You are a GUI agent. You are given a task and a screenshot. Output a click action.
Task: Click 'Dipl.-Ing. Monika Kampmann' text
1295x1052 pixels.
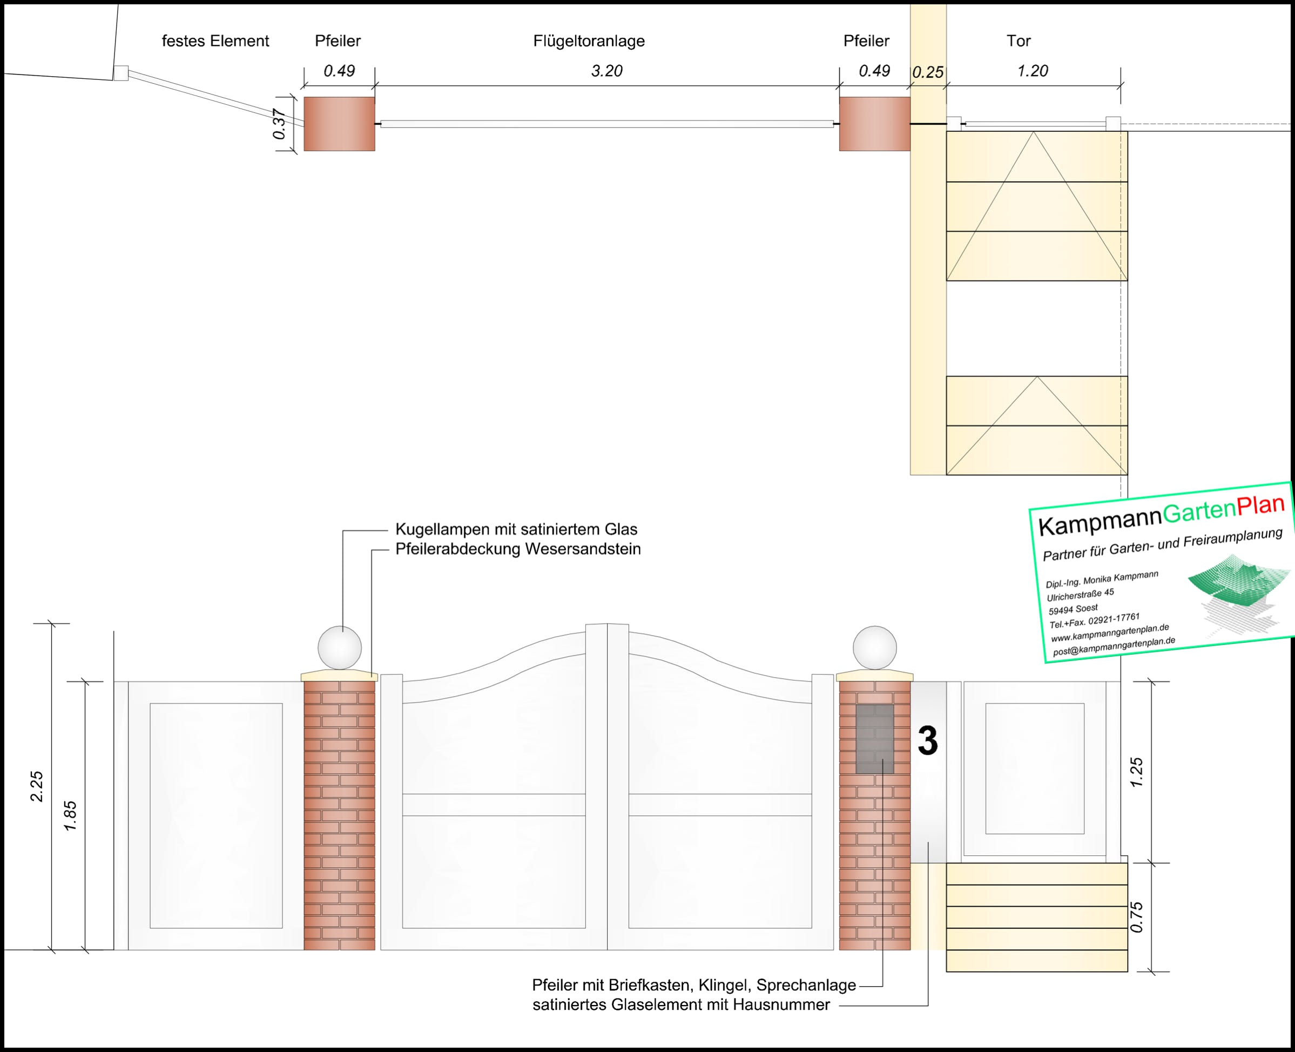tap(1102, 579)
